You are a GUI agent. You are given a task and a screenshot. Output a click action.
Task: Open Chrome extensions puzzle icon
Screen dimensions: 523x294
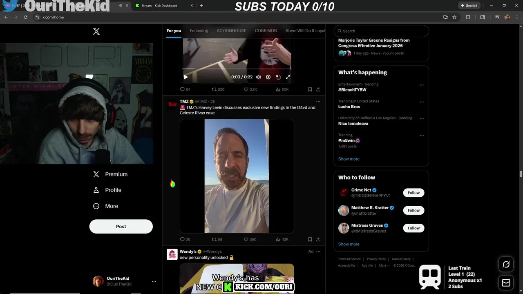[x=468, y=17]
